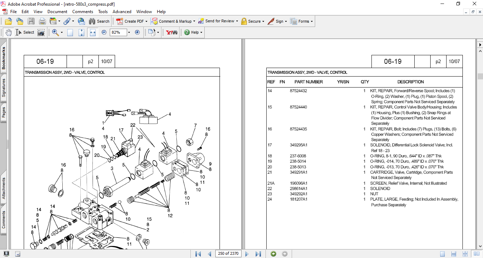The image size is (483, 258).
Task: Switch to Single Page layout
Action: (442, 254)
